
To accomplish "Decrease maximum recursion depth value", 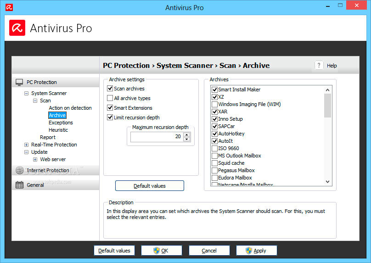I will point(187,139).
